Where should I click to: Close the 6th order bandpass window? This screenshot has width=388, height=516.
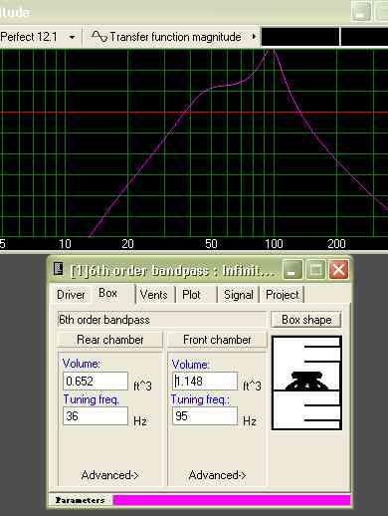click(x=338, y=270)
